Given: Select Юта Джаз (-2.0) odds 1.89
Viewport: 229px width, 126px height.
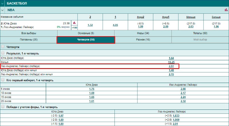Looking at the screenshot, I should pos(61,120).
